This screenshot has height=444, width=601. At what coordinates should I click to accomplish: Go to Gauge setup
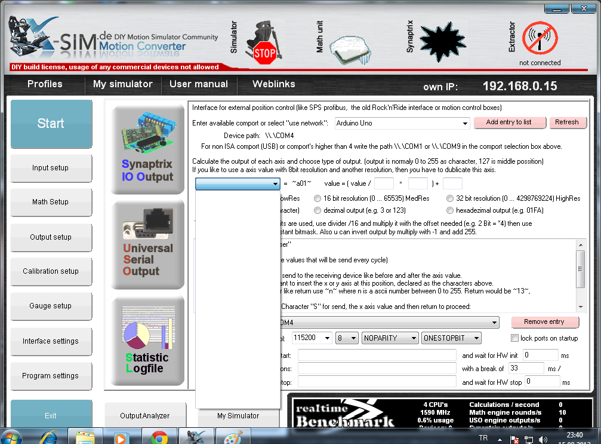[x=51, y=306]
